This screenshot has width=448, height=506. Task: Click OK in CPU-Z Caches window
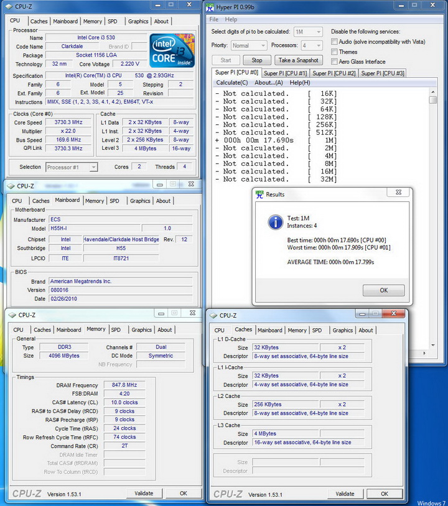[x=385, y=494]
